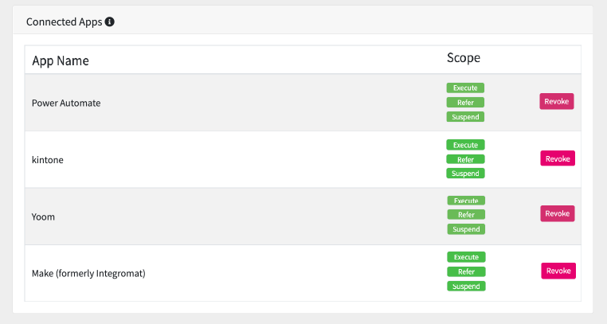Select Refer badge in the Make row

coord(466,271)
